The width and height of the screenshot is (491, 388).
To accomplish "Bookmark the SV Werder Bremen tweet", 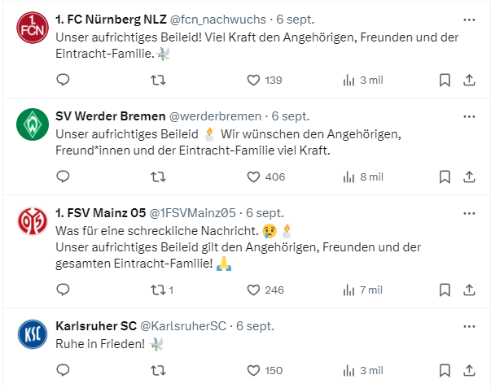I will point(445,177).
